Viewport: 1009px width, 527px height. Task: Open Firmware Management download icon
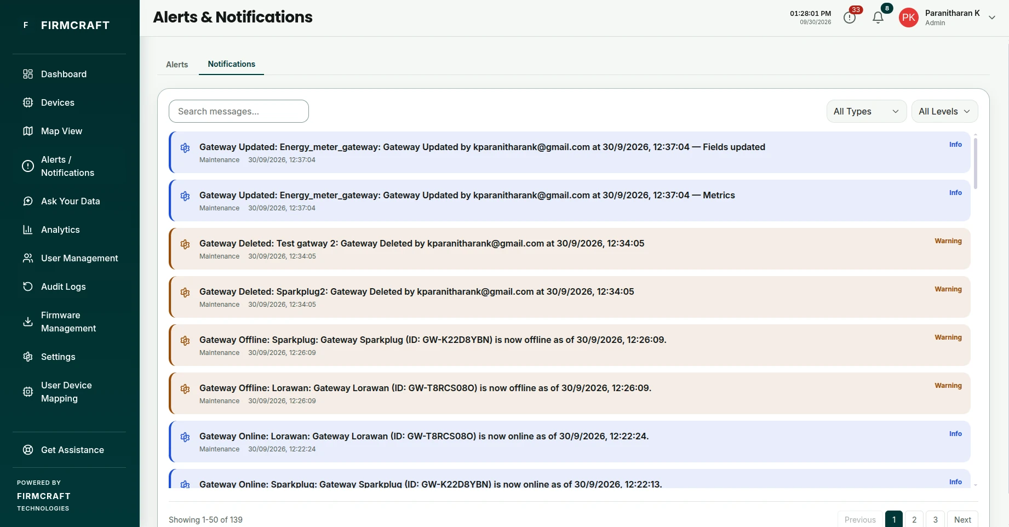click(28, 322)
